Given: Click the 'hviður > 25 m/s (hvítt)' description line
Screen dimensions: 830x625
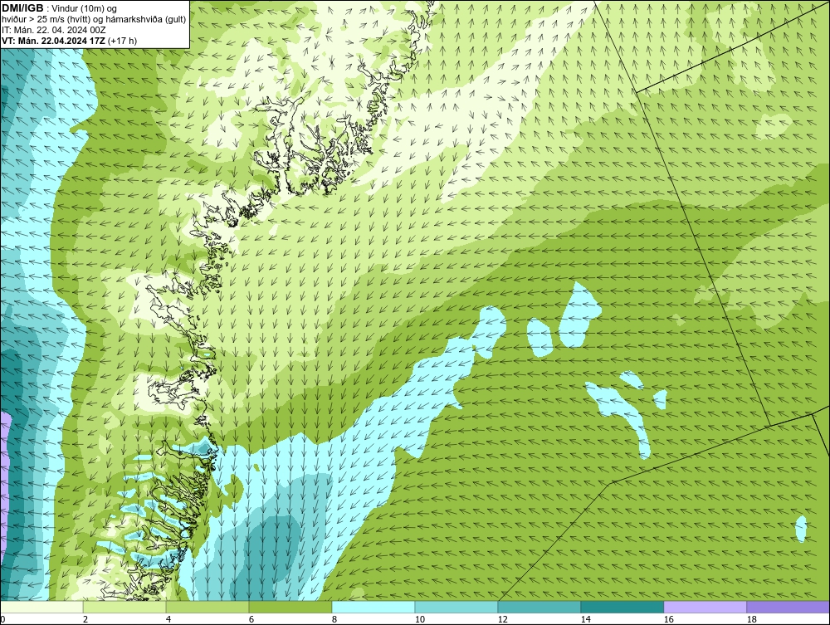Looking at the screenshot, I should (x=94, y=19).
